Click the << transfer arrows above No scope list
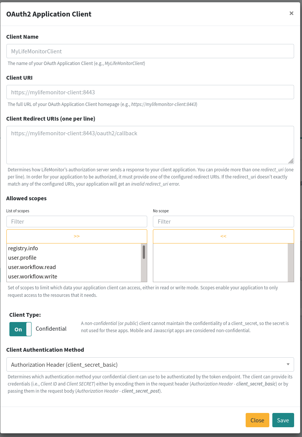The image size is (302, 437). coord(223,236)
